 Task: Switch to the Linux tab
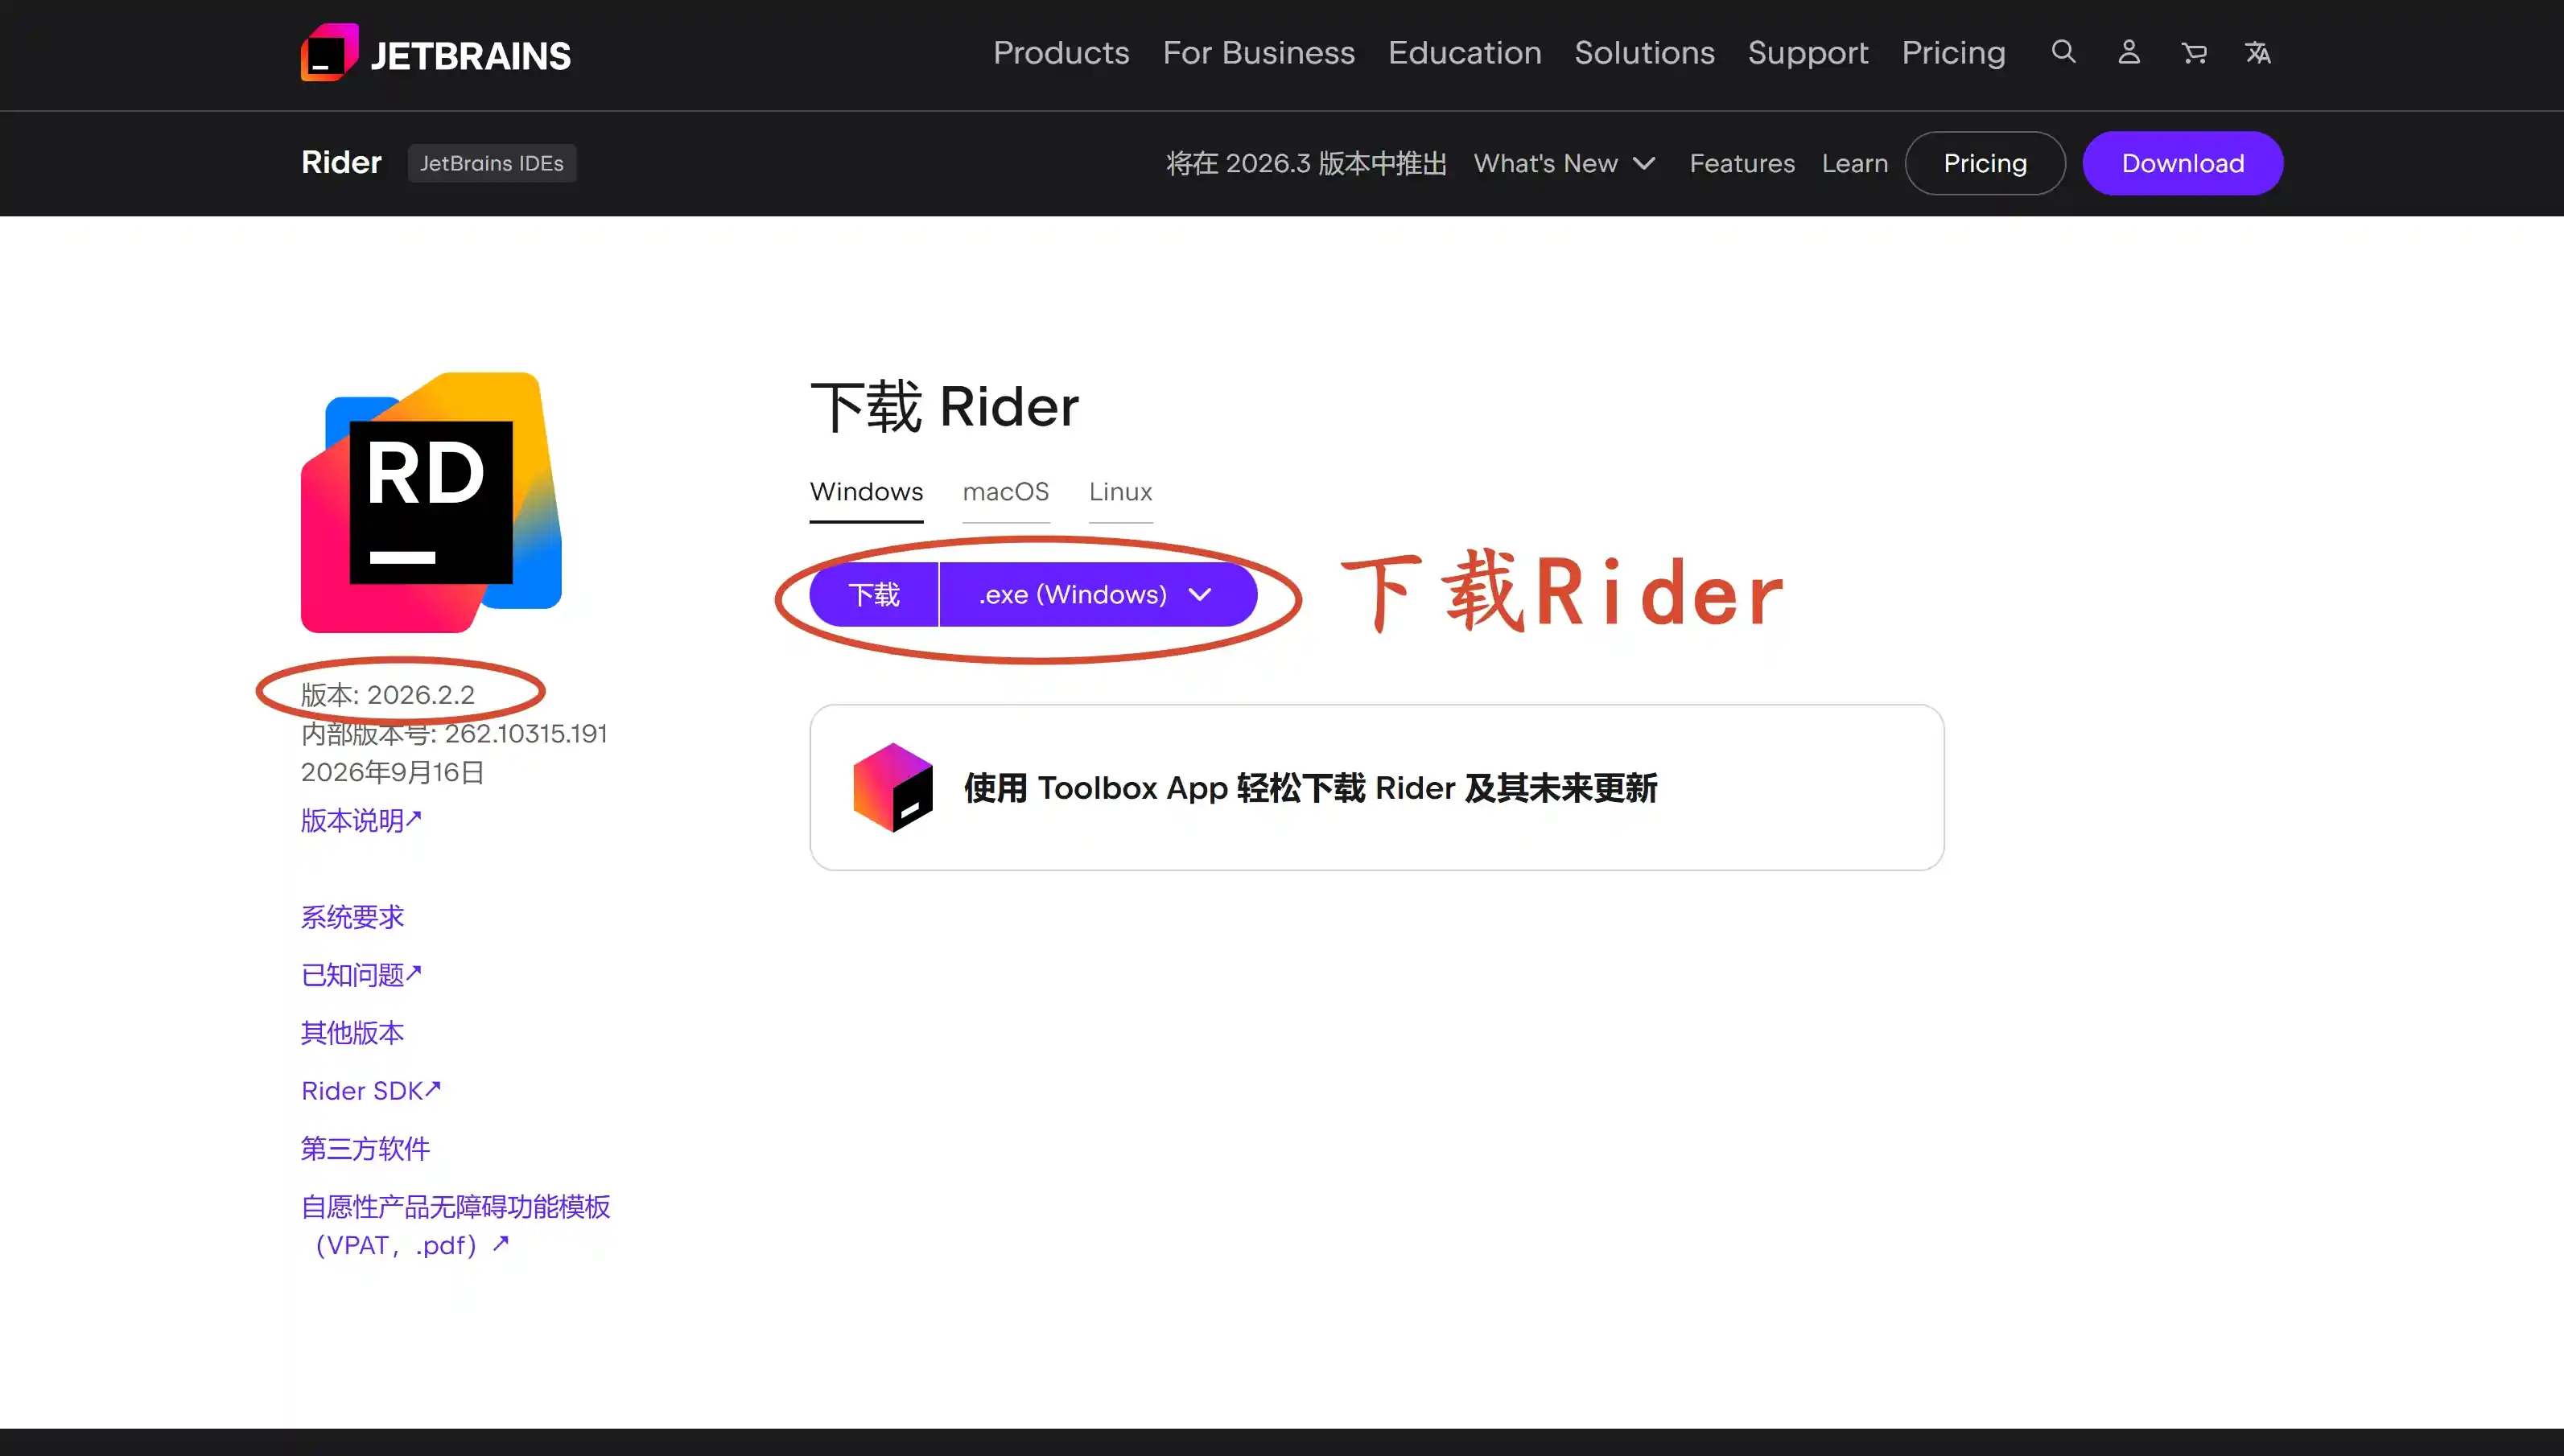(1120, 493)
